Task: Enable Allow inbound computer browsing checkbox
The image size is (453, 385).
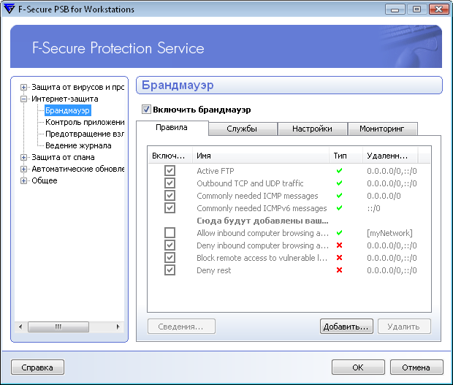Action: pos(170,232)
